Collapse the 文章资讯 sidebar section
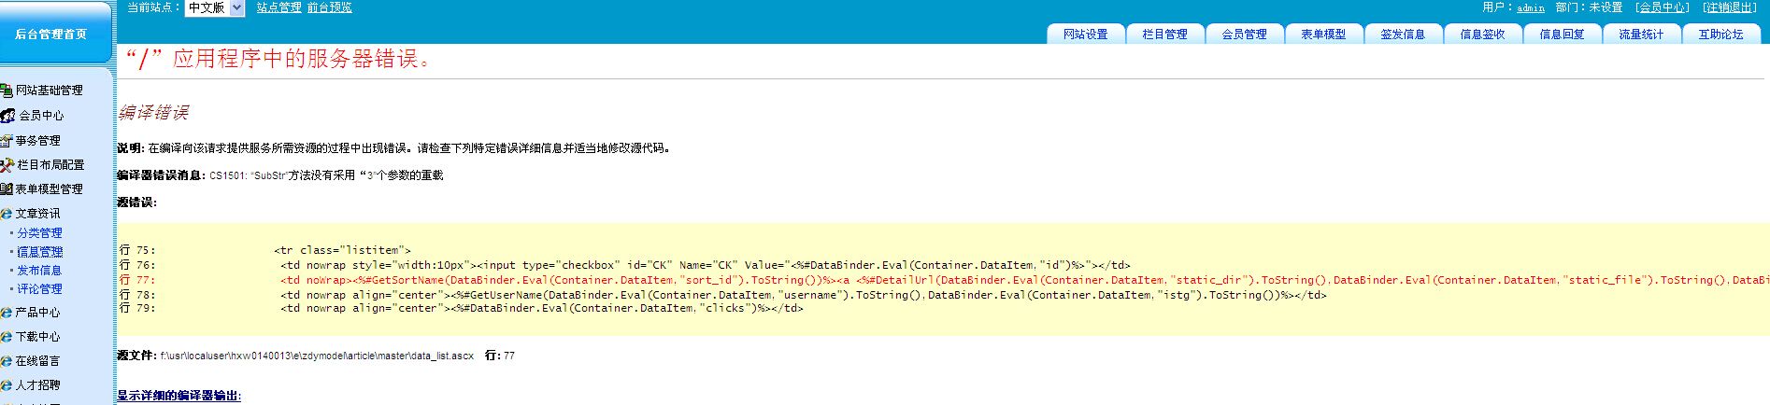1770x405 pixels. (37, 214)
